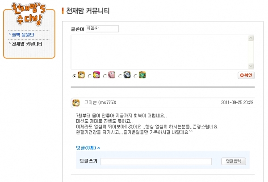Click the panda emoticon icon
Image resolution: width=268 pixels, height=182 pixels.
pos(127,75)
